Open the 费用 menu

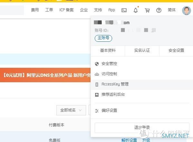pyautogui.click(x=35, y=10)
